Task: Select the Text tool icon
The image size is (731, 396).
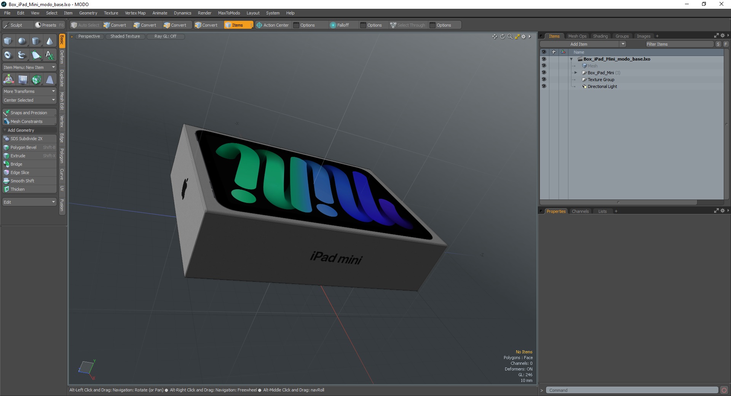Action: coord(49,55)
